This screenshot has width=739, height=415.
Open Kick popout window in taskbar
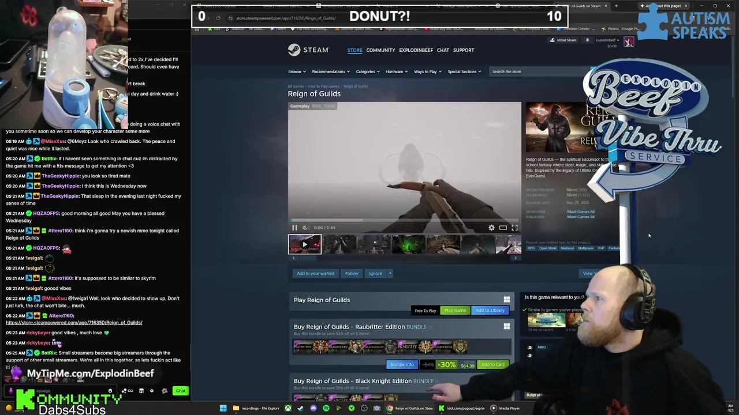461,408
